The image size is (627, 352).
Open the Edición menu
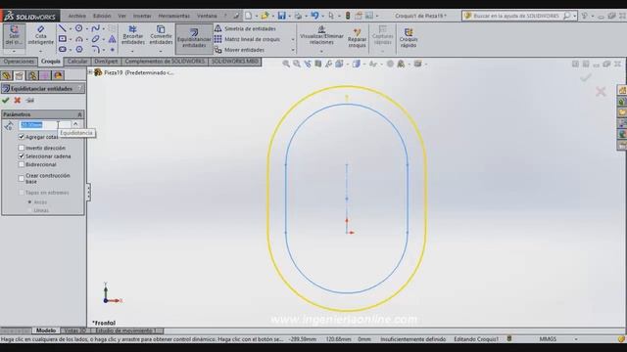[x=102, y=16]
